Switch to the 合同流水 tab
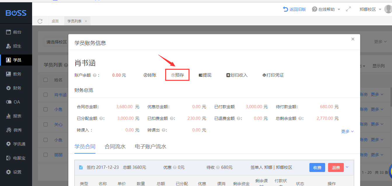 [115, 146]
